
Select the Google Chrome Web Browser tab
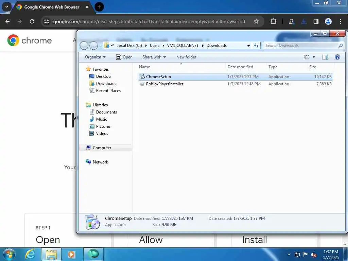click(x=52, y=7)
